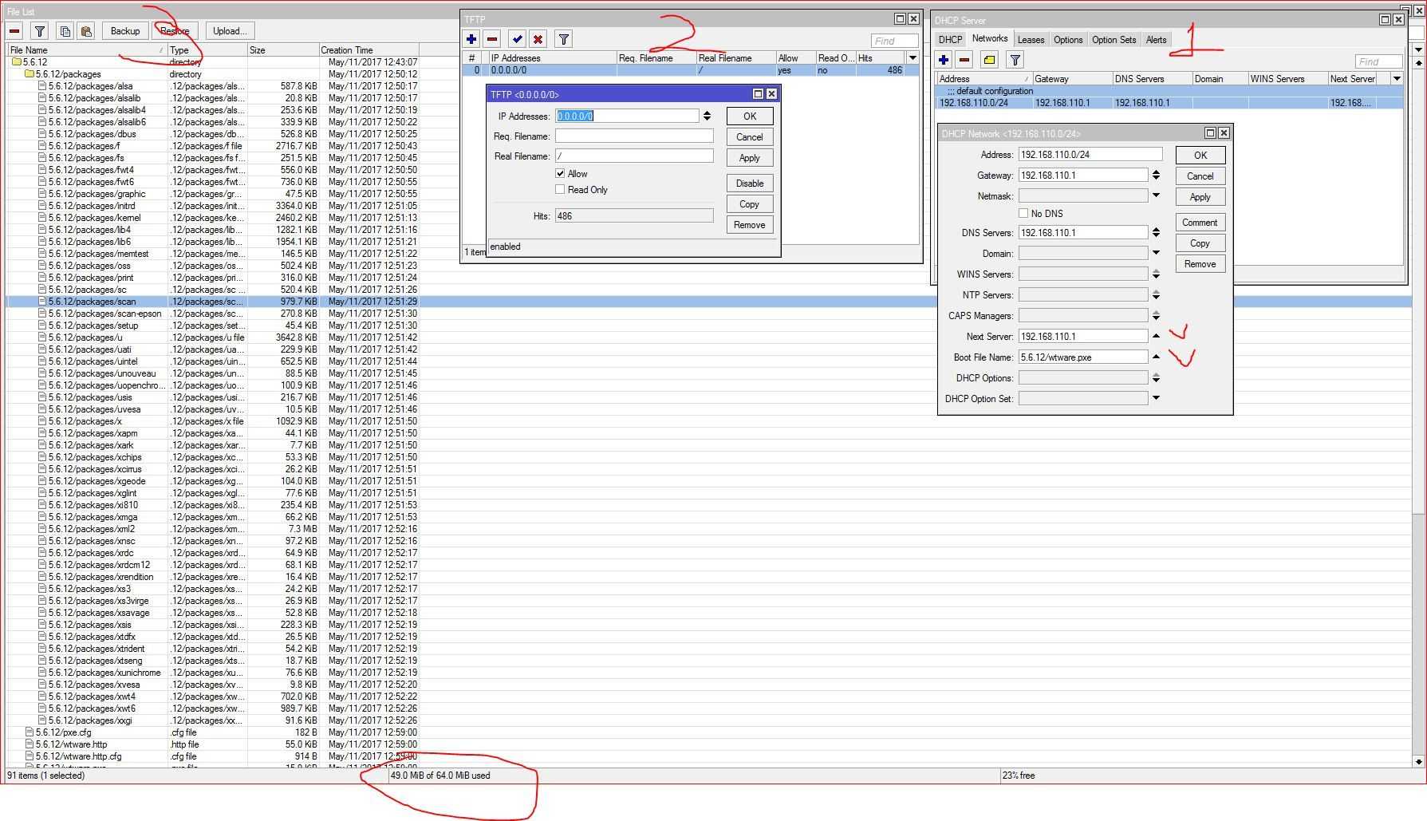Check No DNS in the DHCP Network dialog
Viewport: 1427px width, 821px height.
click(1024, 213)
